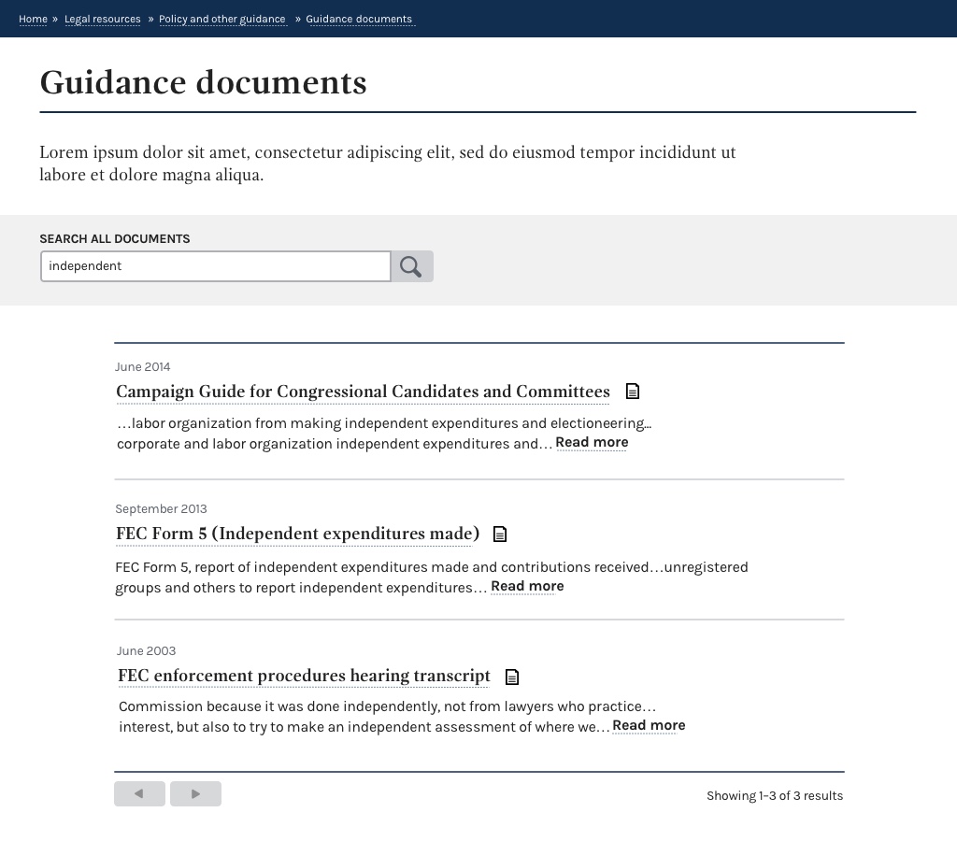This screenshot has width=957, height=841.
Task: Go to previous results page arrow
Action: [x=140, y=794]
